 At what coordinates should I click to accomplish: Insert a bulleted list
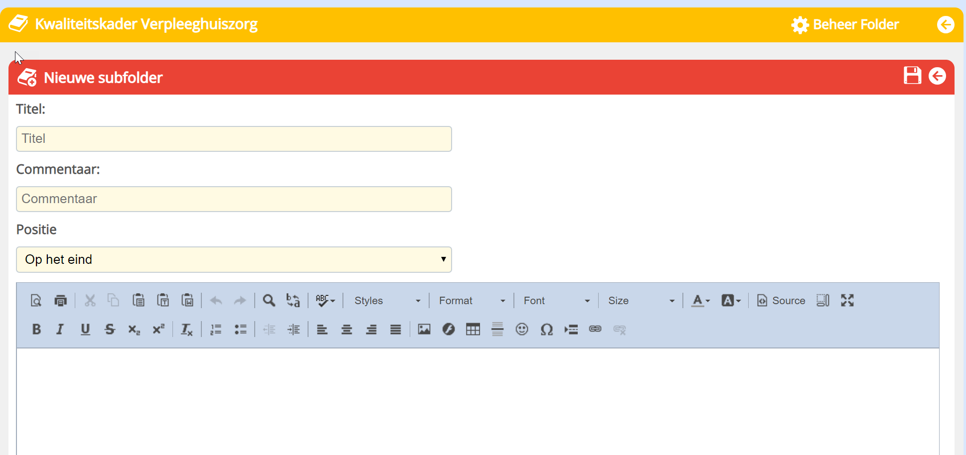[240, 330]
